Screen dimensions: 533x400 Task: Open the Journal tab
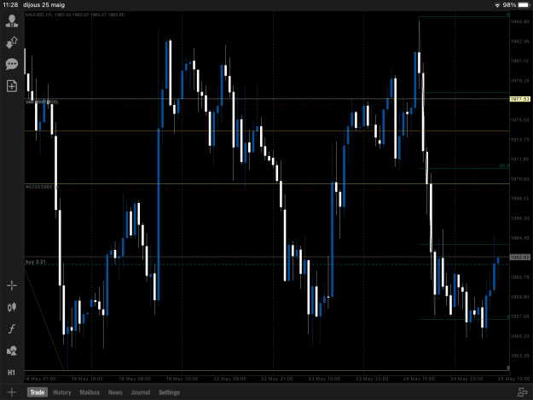[x=141, y=392]
